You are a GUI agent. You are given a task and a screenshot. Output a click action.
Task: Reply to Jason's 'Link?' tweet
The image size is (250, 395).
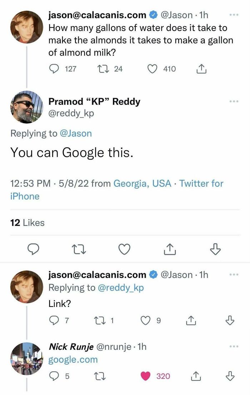click(x=54, y=321)
